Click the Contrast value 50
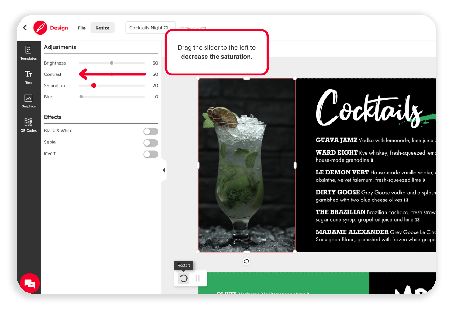Image resolution: width=454 pixels, height=314 pixels. (155, 74)
